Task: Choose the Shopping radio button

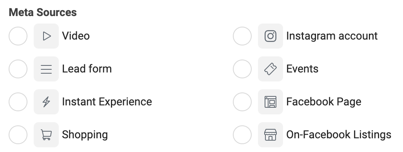Action: [18, 134]
